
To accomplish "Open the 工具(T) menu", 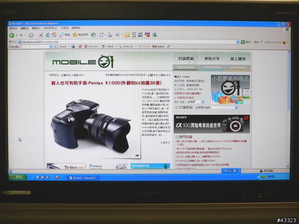I will pyautogui.click(x=64, y=28).
